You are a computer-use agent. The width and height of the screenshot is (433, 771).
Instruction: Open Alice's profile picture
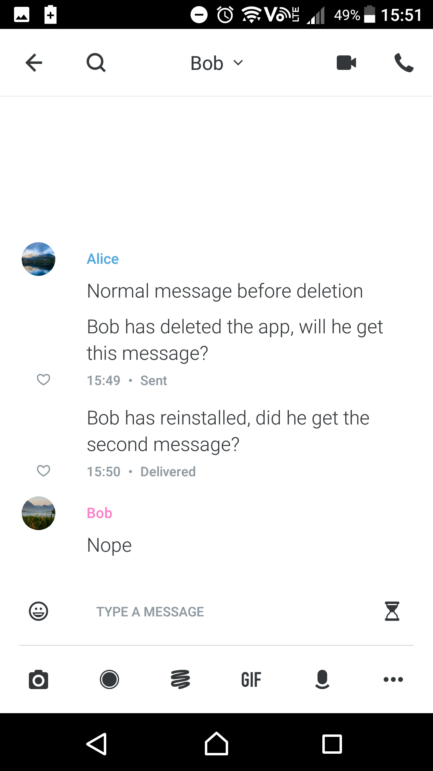[38, 259]
